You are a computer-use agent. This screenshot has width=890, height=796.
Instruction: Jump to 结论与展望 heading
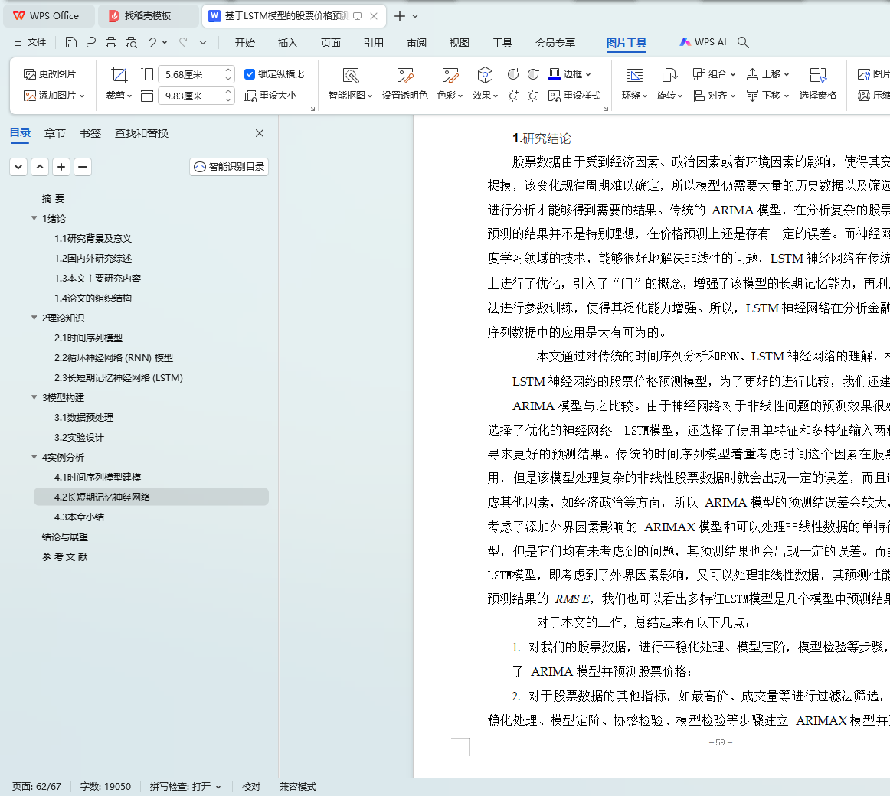pyautogui.click(x=64, y=537)
